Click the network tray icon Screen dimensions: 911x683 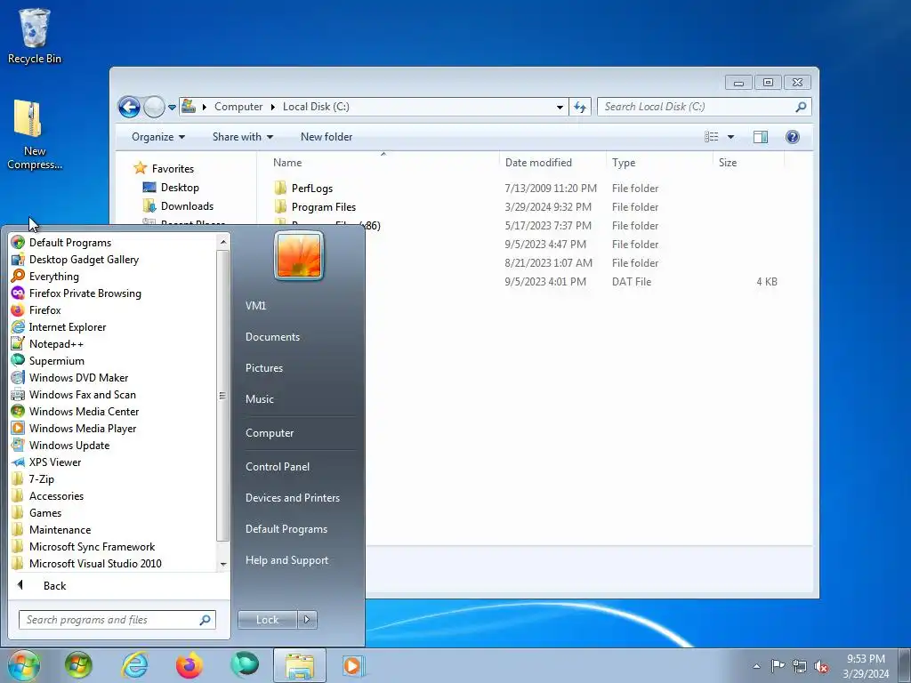800,666
